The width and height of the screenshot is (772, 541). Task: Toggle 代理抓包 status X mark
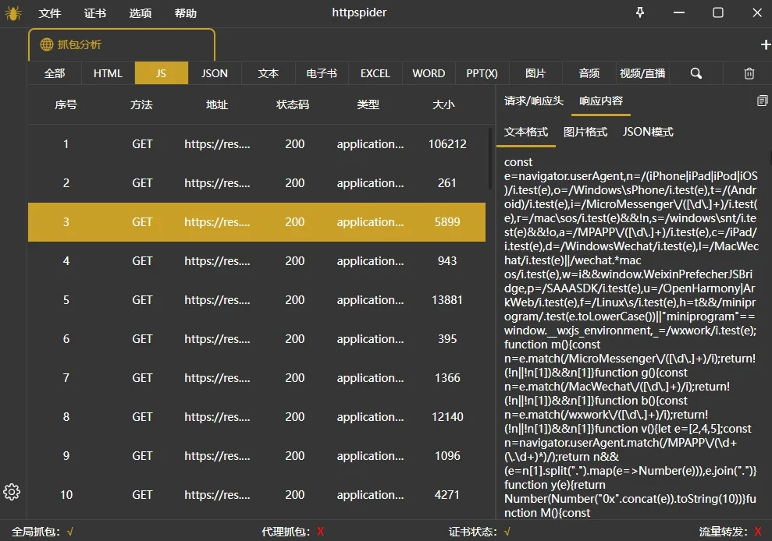pos(321,532)
